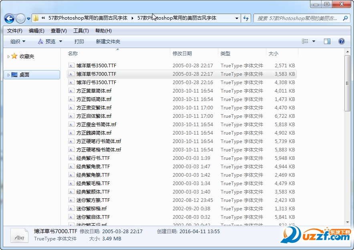354x250 pixels.
Task: Click size cell 6,722 KB
Action: click(285, 116)
